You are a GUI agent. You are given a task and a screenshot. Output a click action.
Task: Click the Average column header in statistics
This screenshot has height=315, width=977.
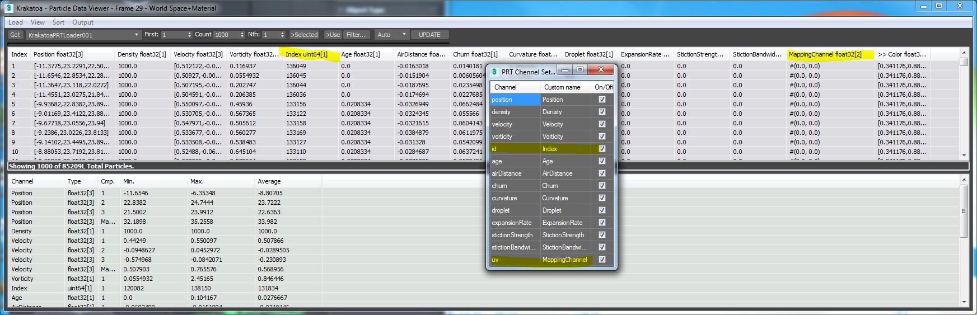coord(288,181)
